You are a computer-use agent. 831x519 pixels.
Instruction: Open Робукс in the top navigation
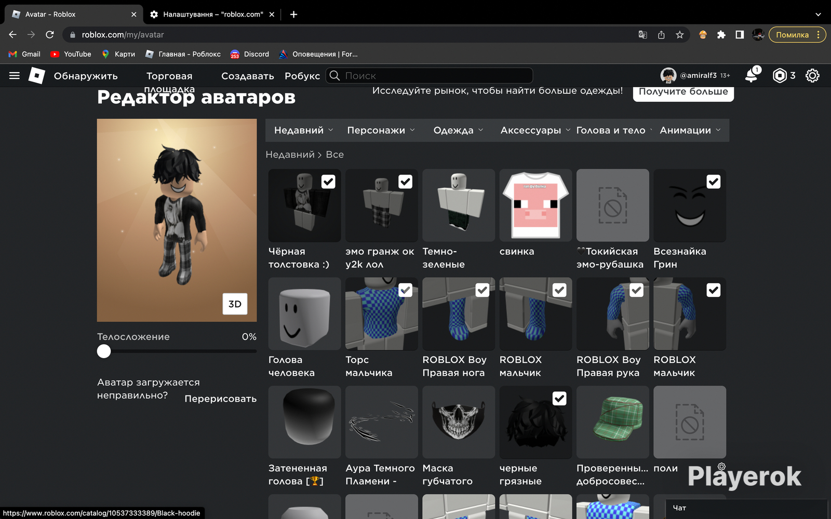pos(302,76)
